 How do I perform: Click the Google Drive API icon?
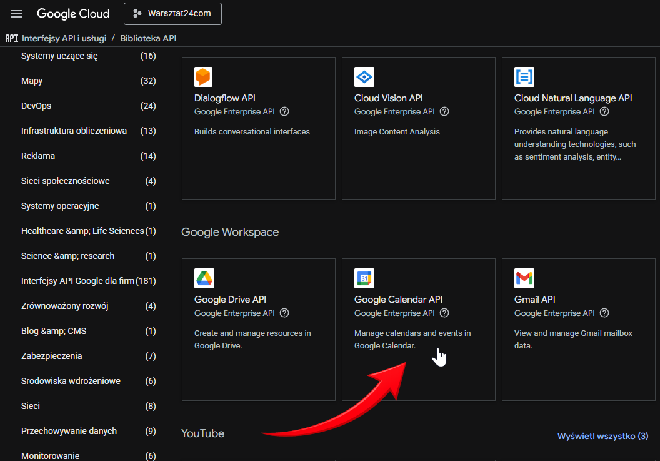tap(204, 278)
